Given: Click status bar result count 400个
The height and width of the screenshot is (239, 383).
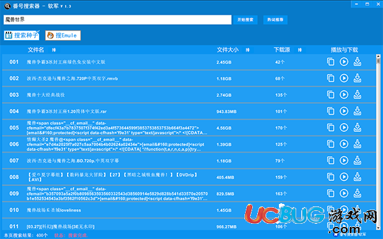Looking at the screenshot, I should click(41, 235).
